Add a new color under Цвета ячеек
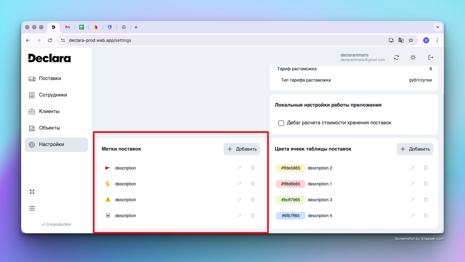The image size is (465, 262). (415, 149)
